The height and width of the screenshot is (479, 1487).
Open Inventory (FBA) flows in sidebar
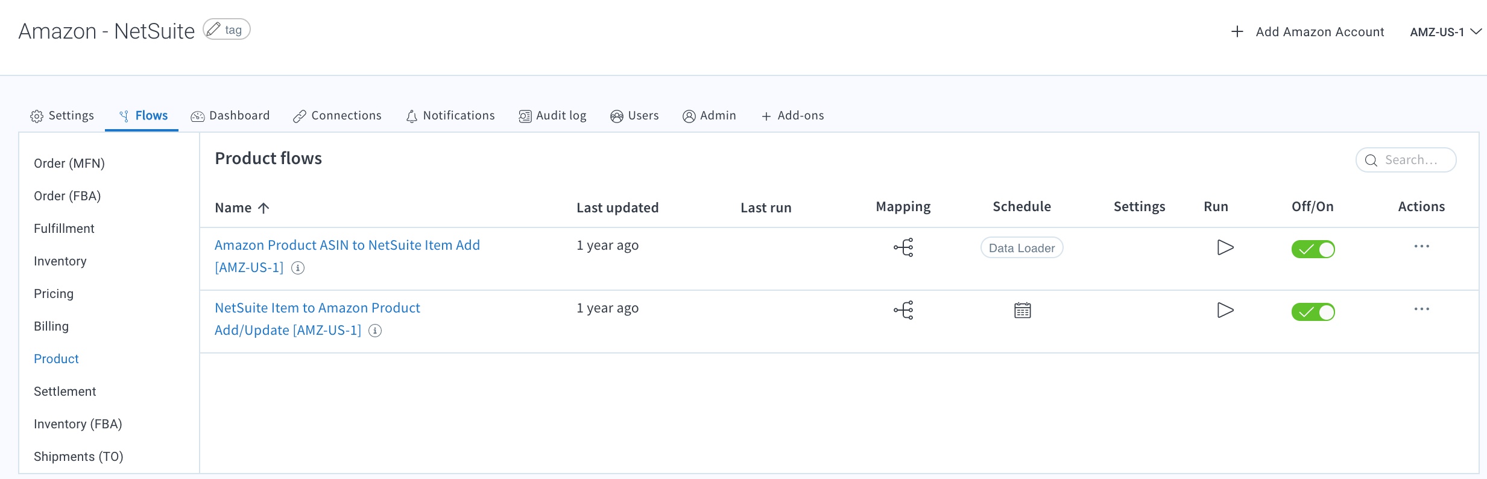coord(78,424)
